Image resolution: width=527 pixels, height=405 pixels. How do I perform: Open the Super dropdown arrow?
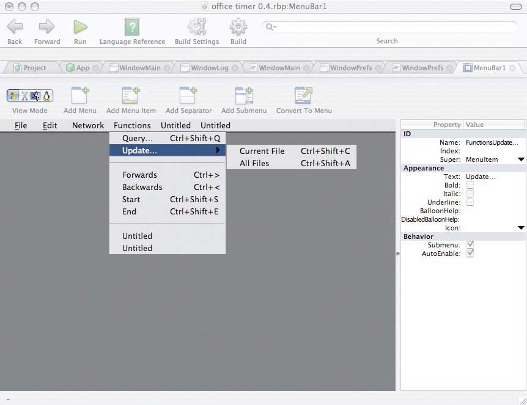pos(520,159)
